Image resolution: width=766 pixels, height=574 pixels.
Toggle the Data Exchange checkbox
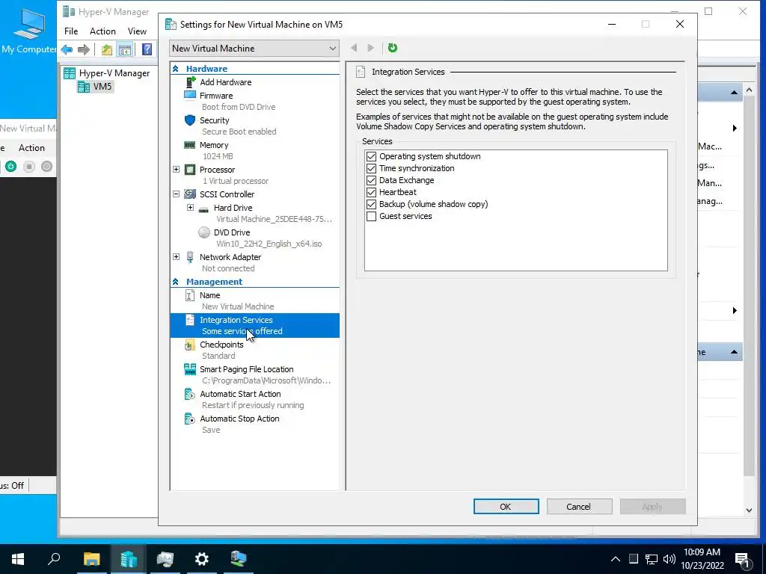pos(371,180)
